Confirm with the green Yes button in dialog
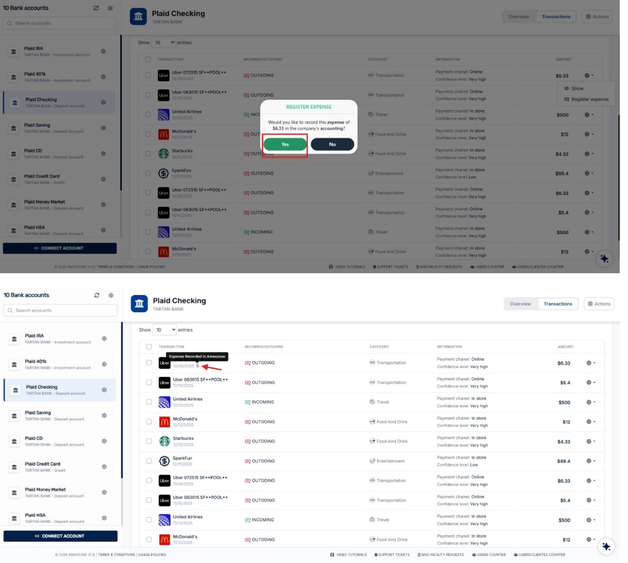The width and height of the screenshot is (628, 563). coord(285,144)
